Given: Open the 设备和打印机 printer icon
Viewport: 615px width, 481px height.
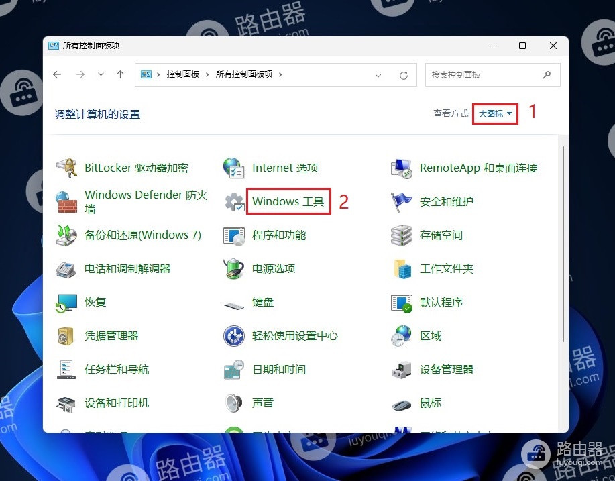Looking at the screenshot, I should click(66, 404).
